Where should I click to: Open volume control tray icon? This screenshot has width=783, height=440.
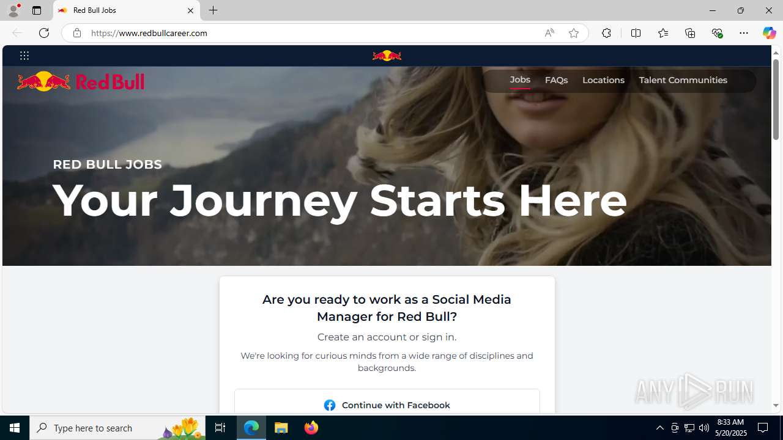coord(704,428)
